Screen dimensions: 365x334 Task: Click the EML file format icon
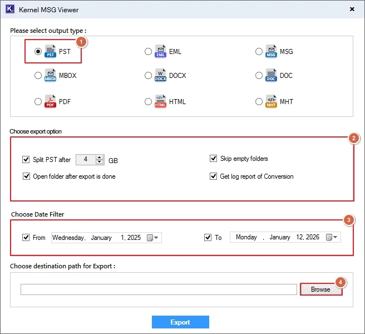160,51
